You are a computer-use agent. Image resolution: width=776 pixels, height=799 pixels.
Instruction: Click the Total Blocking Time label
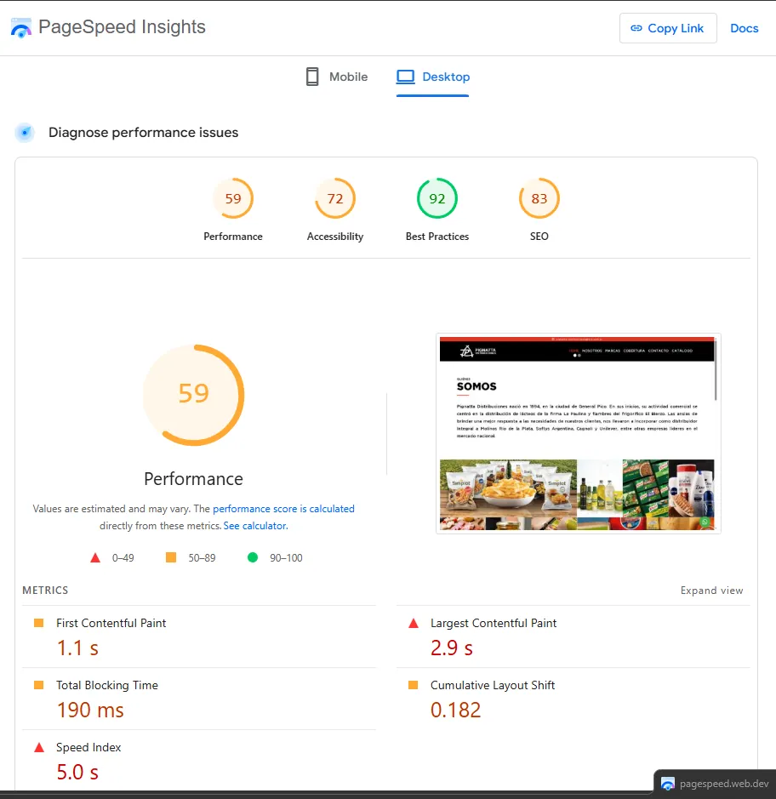coord(107,685)
